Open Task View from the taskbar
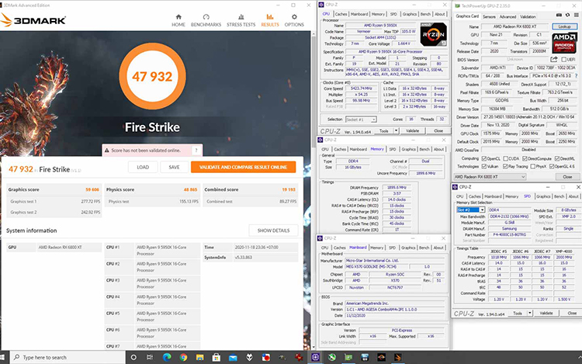This screenshot has height=364, width=582. 150,357
